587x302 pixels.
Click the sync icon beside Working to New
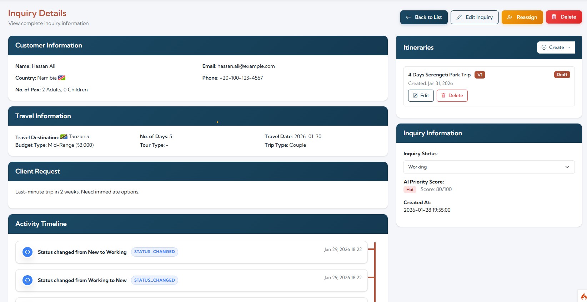(27, 280)
